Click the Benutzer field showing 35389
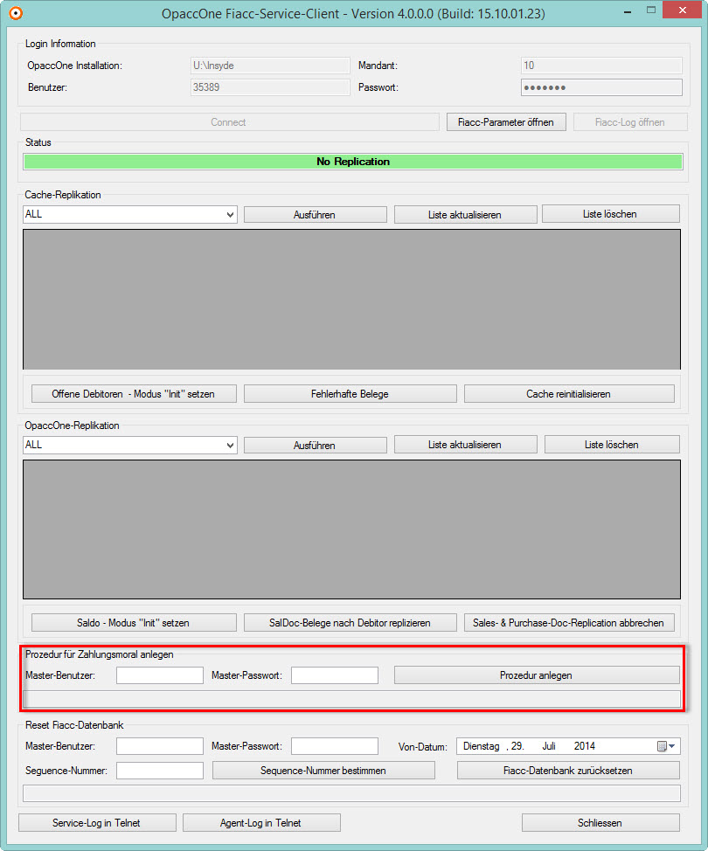Image resolution: width=708 pixels, height=851 pixels. click(270, 87)
